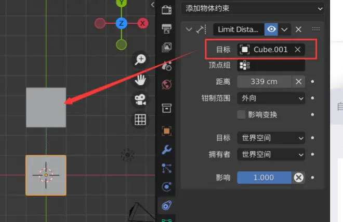Select the camera object in viewport
343x222 pixels.
pyautogui.click(x=141, y=212)
